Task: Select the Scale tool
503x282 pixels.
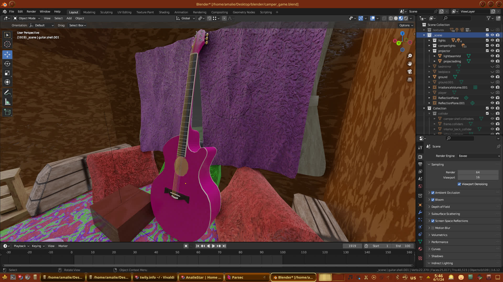Action: point(7,73)
